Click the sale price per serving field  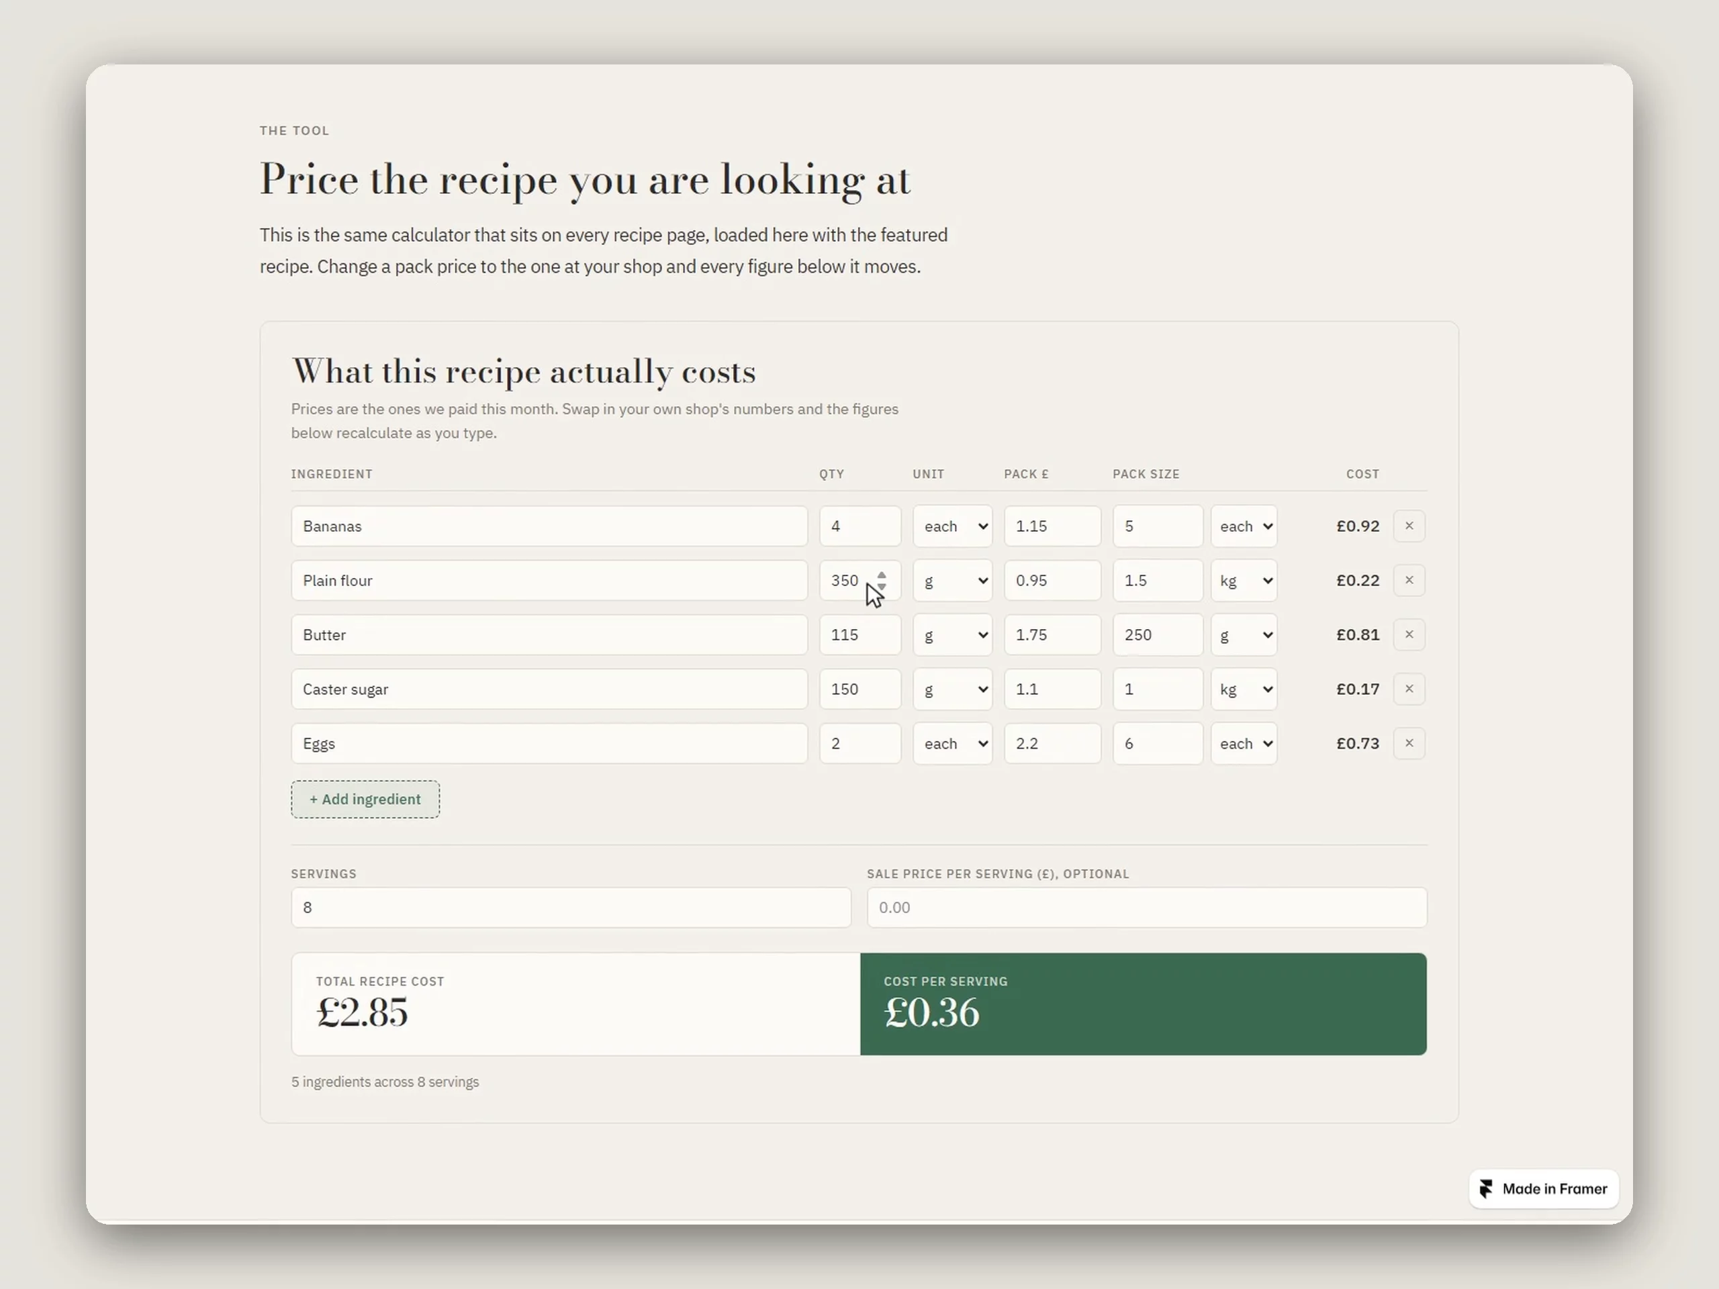pos(1147,908)
